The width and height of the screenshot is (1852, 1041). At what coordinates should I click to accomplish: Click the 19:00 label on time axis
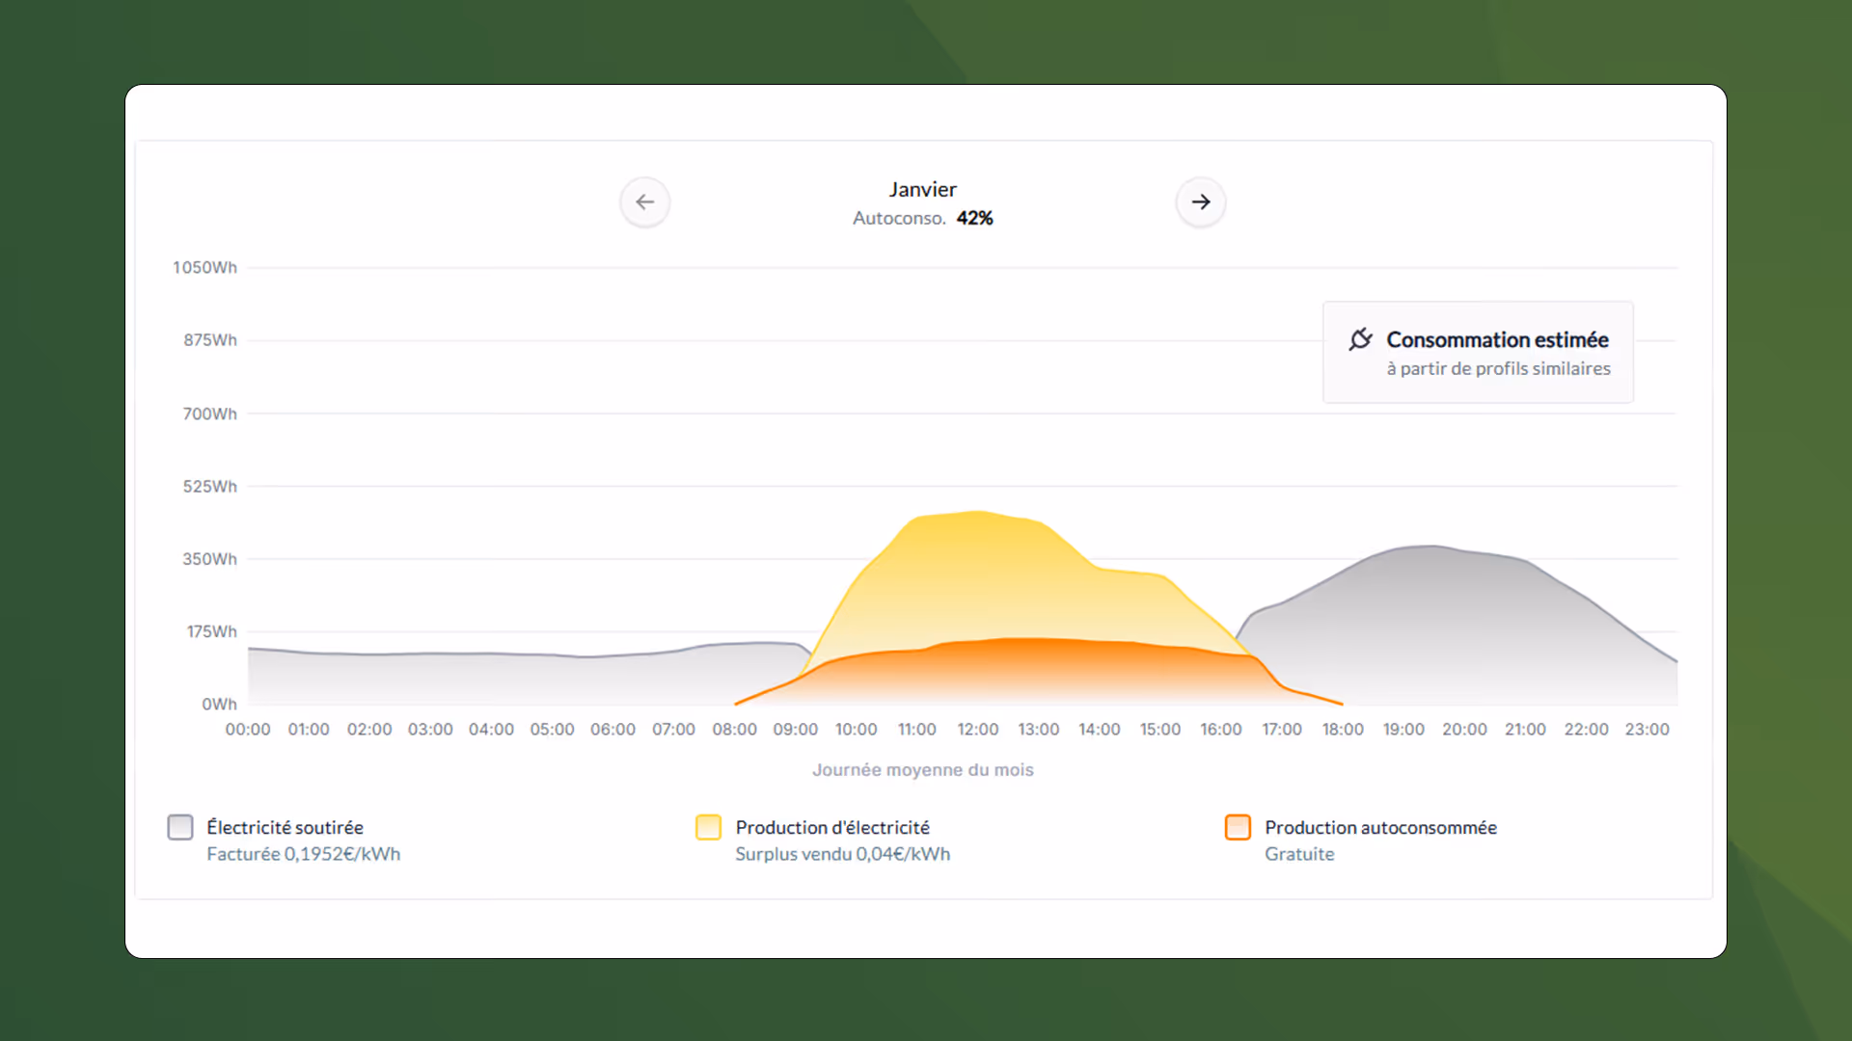[x=1403, y=730]
